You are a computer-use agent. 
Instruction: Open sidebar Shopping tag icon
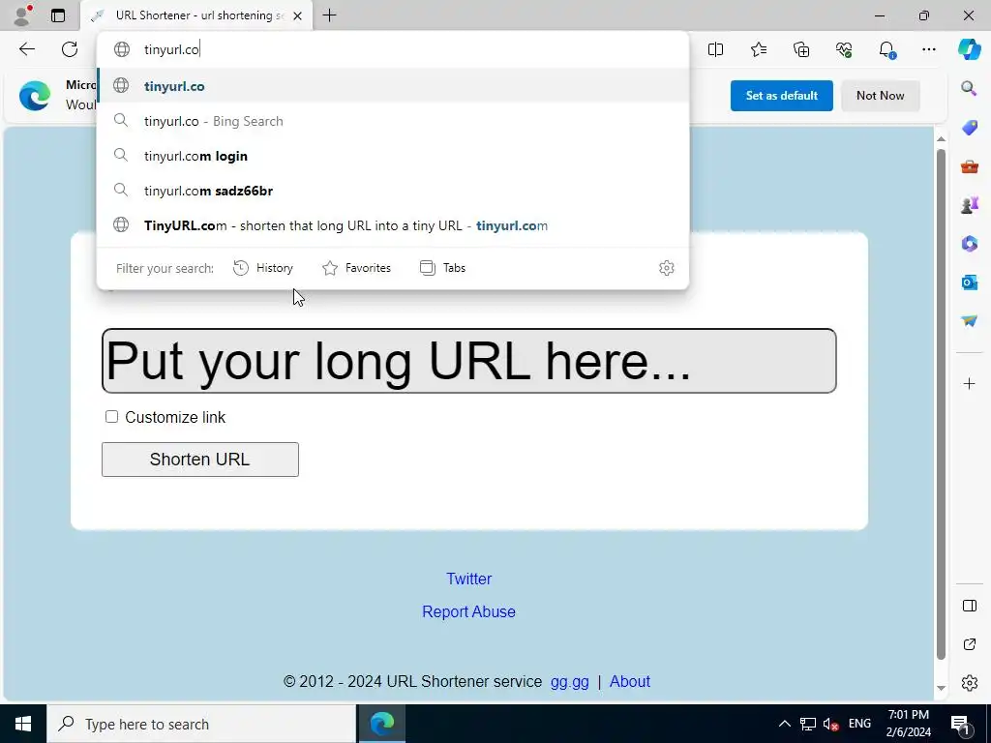pos(969,128)
